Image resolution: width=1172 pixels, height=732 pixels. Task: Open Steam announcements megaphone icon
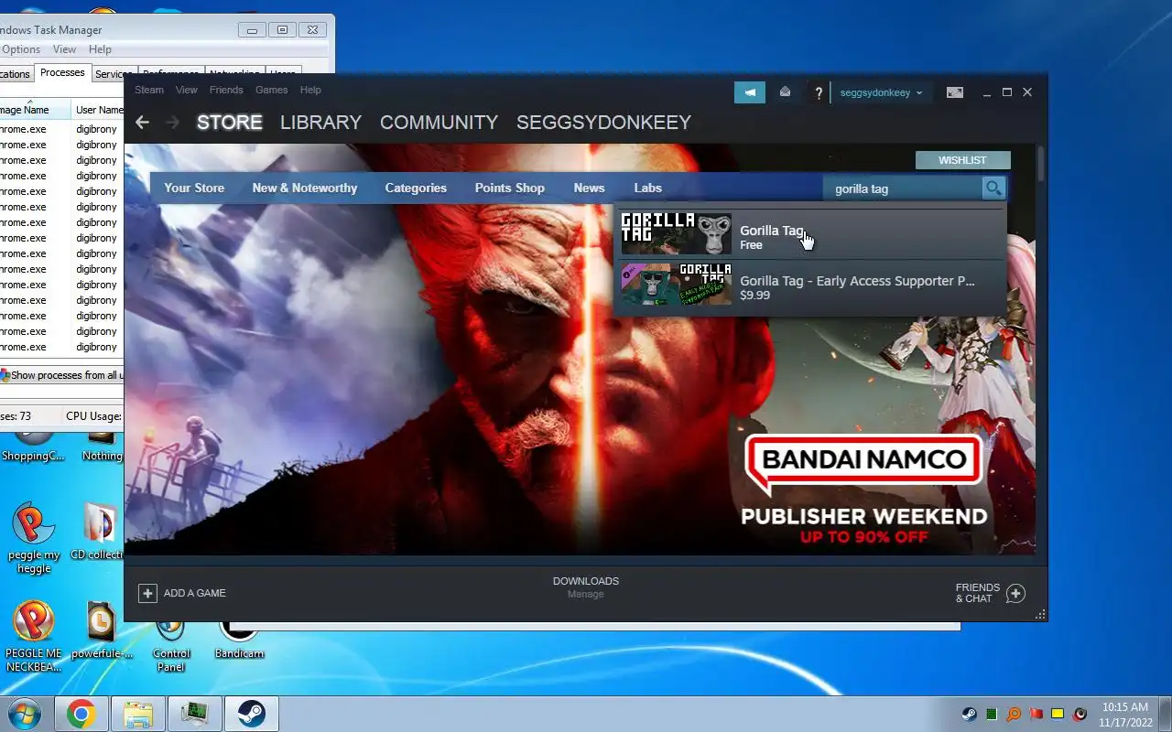pyautogui.click(x=750, y=92)
